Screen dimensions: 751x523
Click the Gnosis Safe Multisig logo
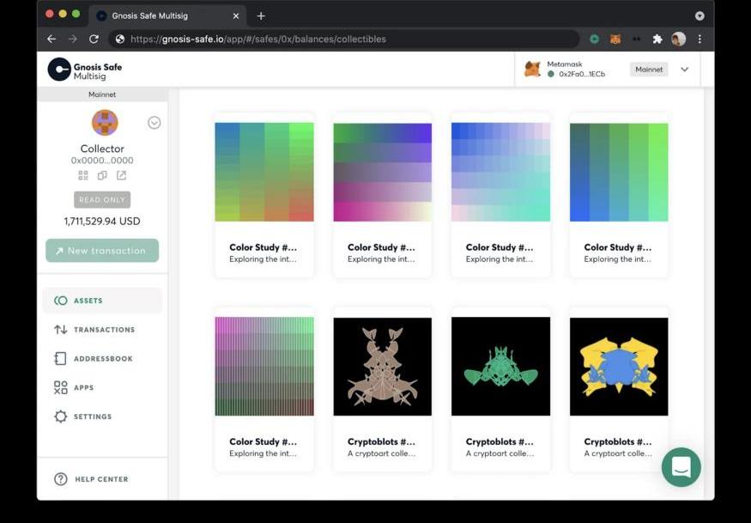point(85,70)
